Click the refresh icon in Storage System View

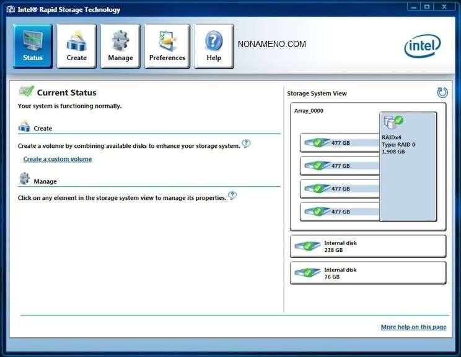pyautogui.click(x=442, y=93)
